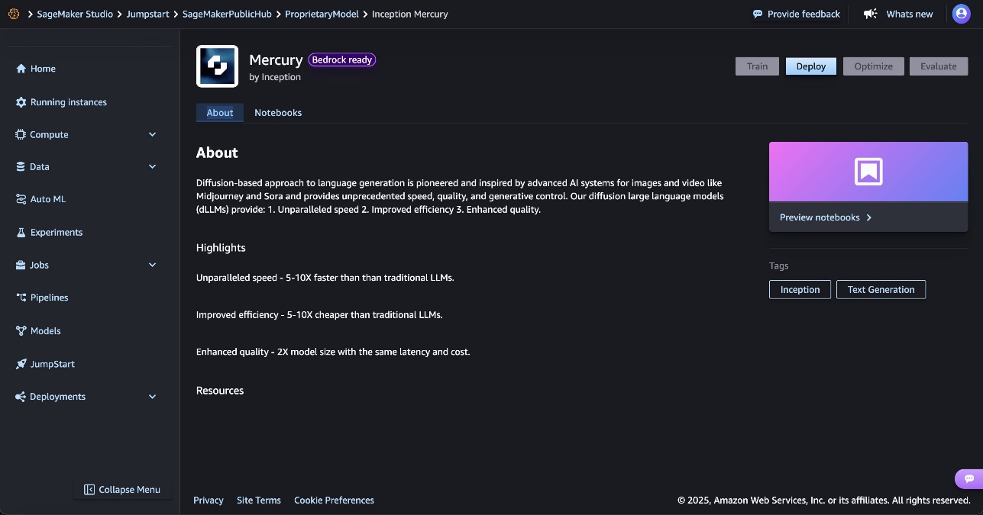The height and width of the screenshot is (515, 983).
Task: Expand the Jobs section chevron
Action: [152, 265]
